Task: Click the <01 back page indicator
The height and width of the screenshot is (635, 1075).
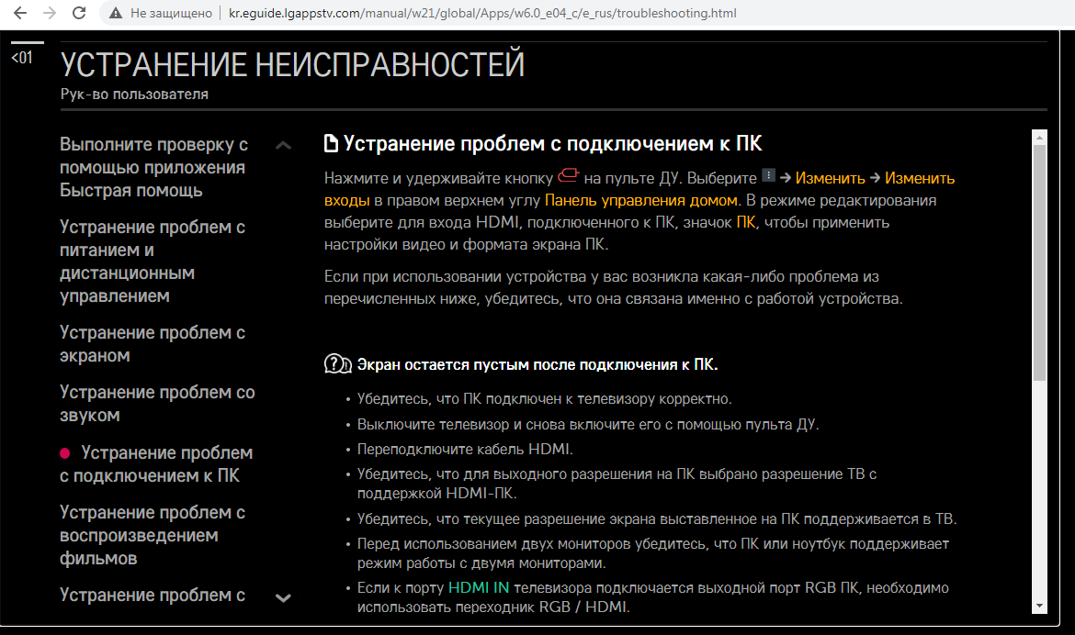Action: point(21,57)
